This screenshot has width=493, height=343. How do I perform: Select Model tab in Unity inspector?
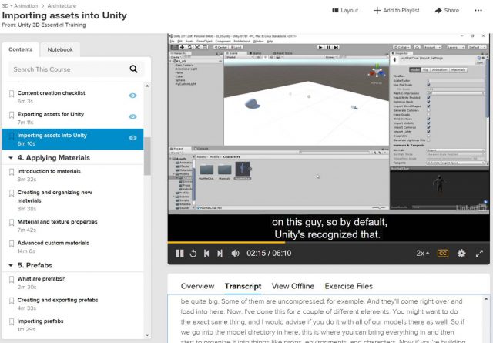(x=414, y=69)
